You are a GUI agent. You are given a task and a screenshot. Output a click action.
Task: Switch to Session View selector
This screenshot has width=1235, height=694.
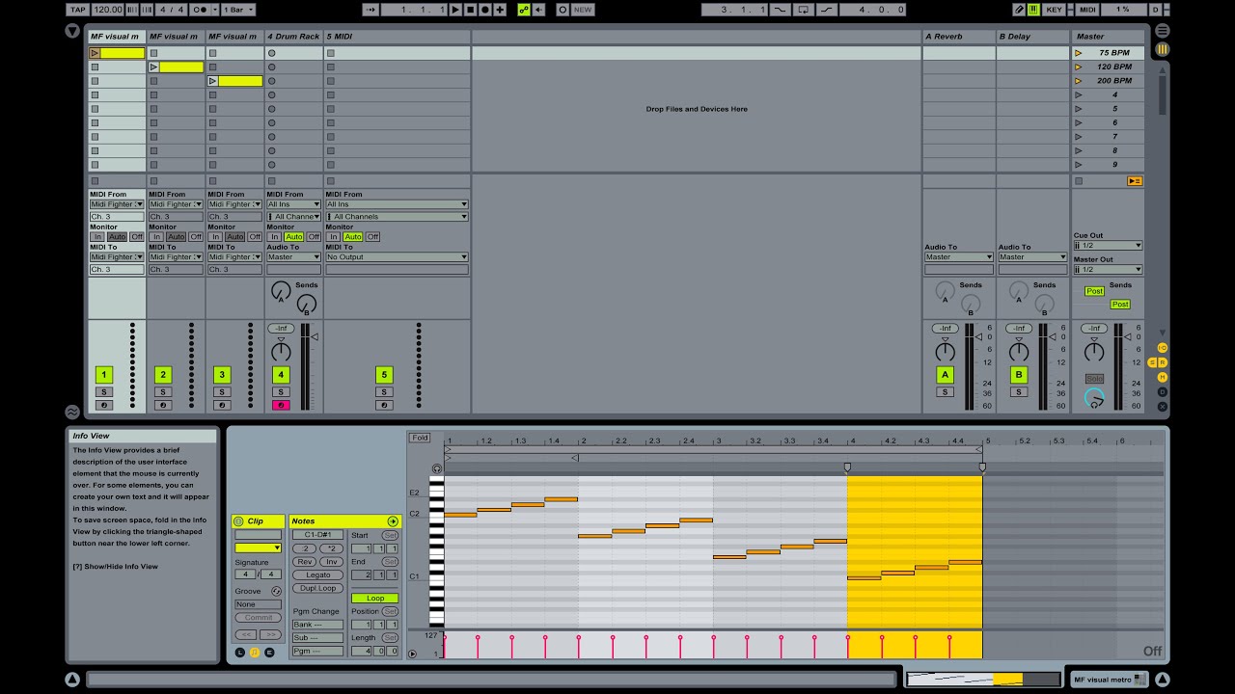(1163, 48)
